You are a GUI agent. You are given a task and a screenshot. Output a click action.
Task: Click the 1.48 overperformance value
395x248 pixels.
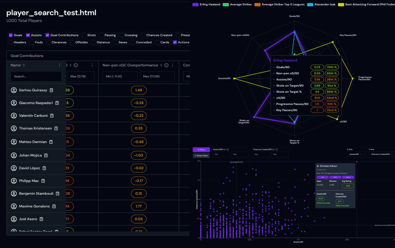point(139,90)
